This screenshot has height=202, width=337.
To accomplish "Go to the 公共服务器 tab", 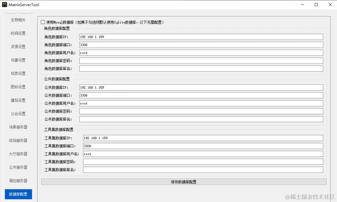I will coord(18,167).
